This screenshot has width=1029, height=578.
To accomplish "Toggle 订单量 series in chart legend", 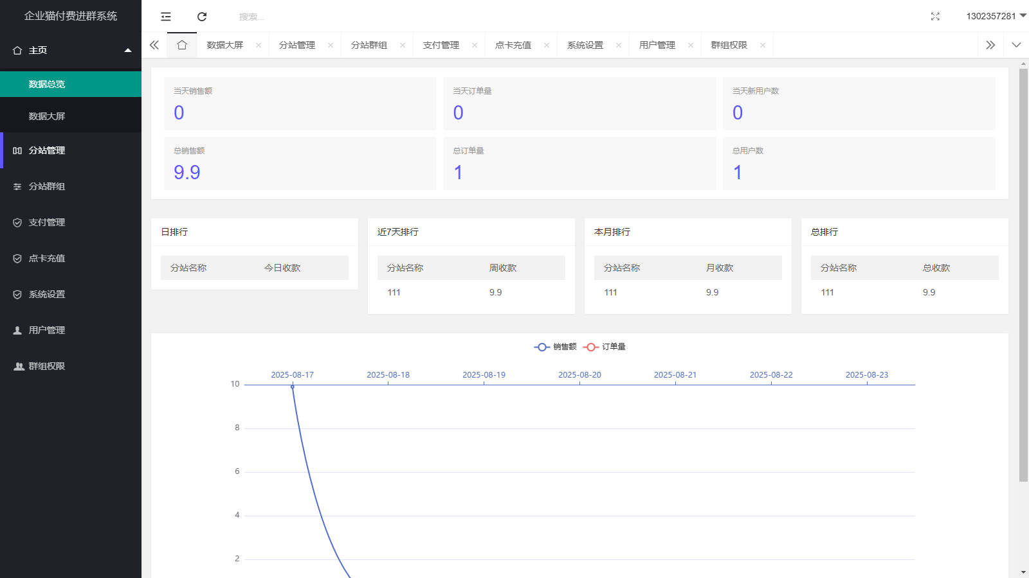I will click(605, 347).
